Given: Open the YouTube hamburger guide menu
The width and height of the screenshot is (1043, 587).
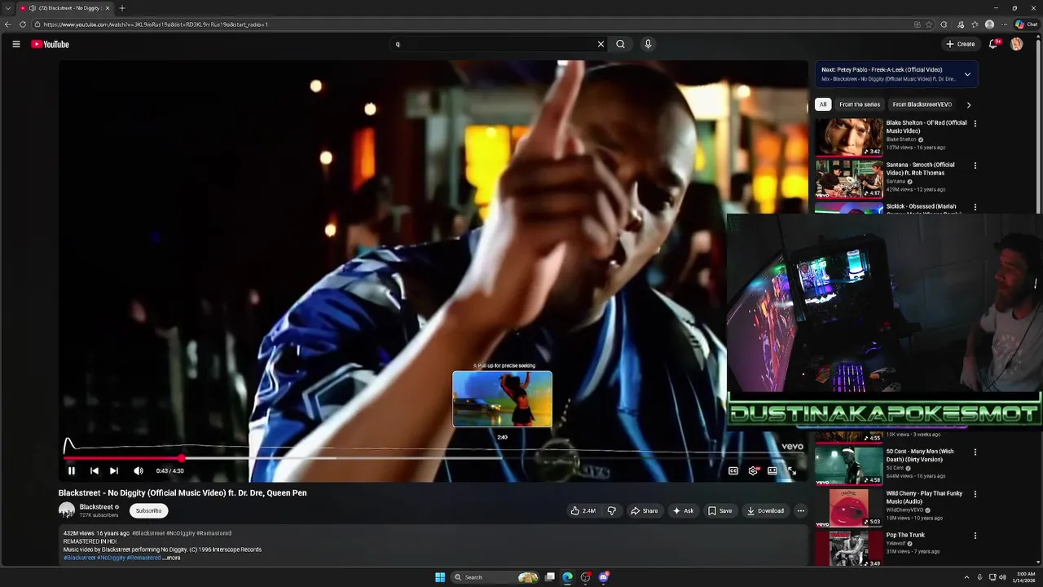Looking at the screenshot, I should 15,44.
